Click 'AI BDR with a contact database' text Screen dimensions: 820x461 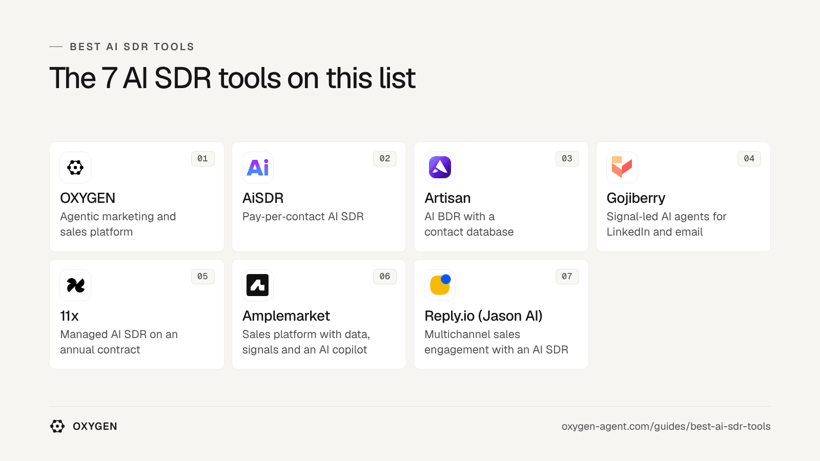click(x=469, y=224)
